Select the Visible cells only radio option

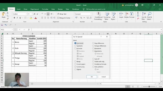point(93,61)
